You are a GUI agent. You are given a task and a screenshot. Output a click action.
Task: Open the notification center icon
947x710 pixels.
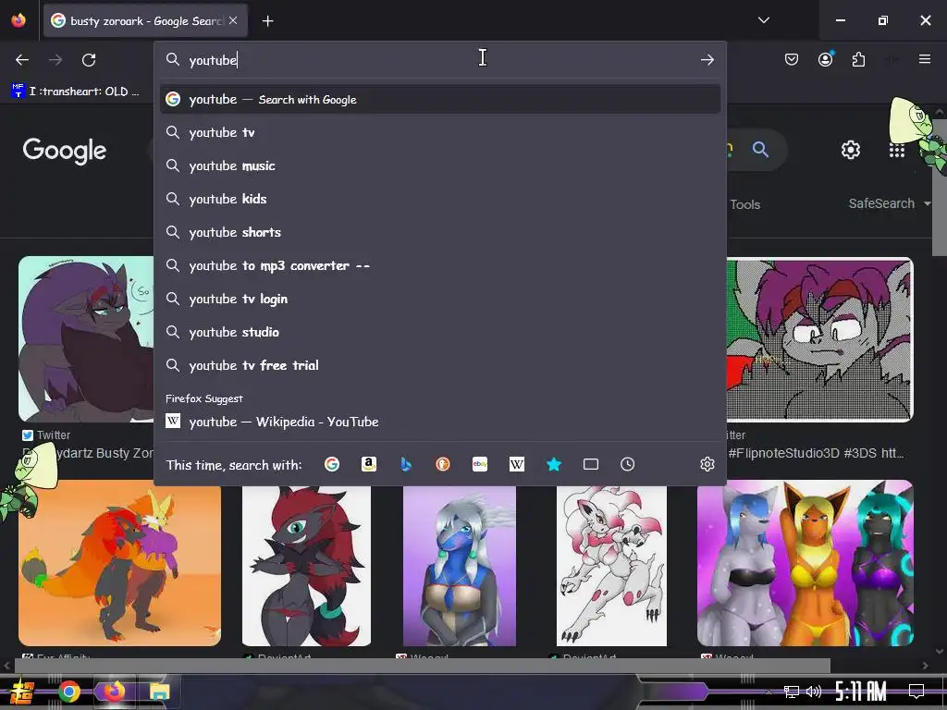(916, 691)
